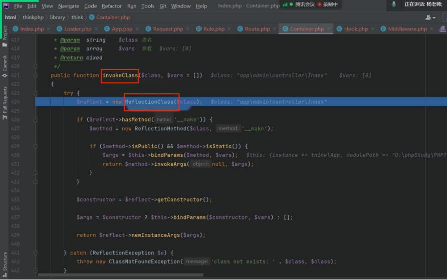Click the class icon on Middleware.php tab

tap(383, 29)
